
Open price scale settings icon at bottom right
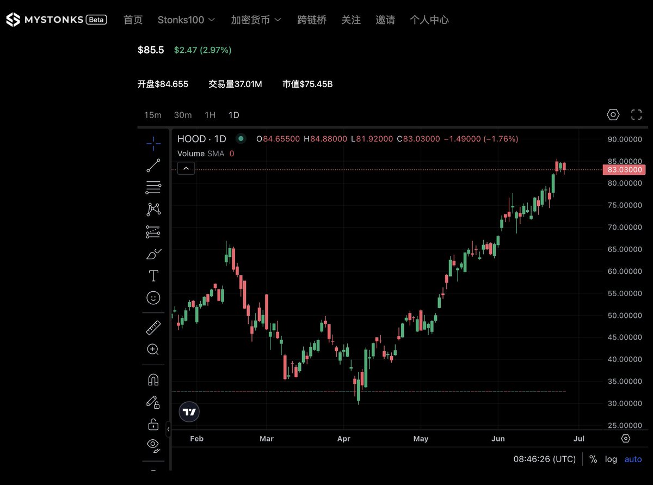[626, 438]
